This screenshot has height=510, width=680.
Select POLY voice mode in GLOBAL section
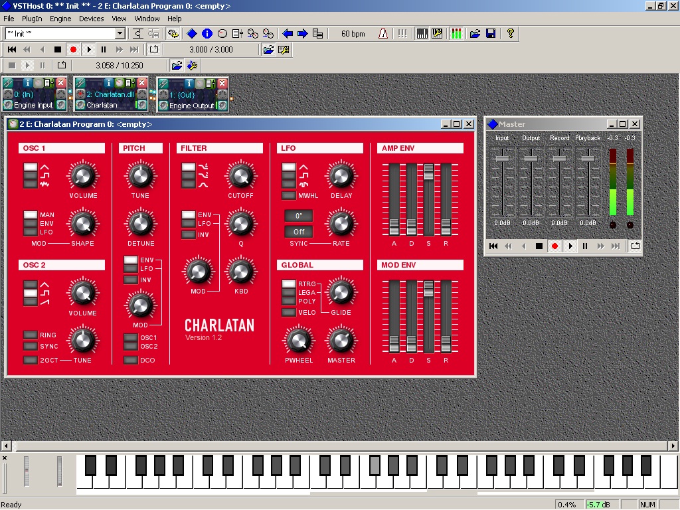coord(289,301)
